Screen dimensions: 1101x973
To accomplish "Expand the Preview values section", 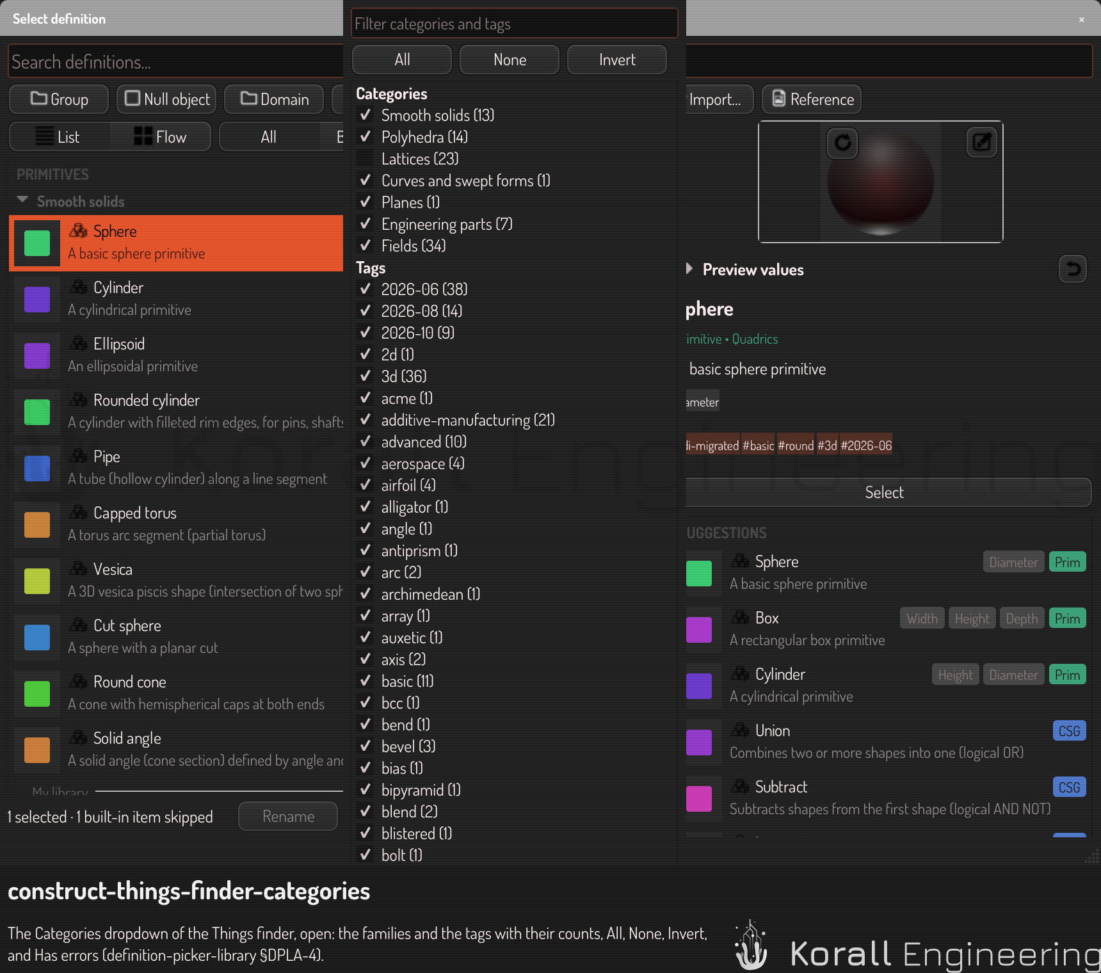I will click(689, 269).
